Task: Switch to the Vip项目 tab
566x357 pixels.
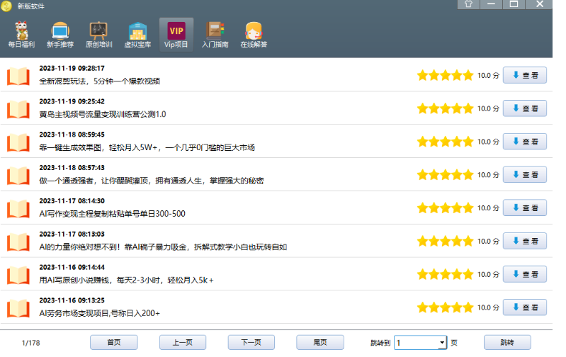Action: [176, 35]
